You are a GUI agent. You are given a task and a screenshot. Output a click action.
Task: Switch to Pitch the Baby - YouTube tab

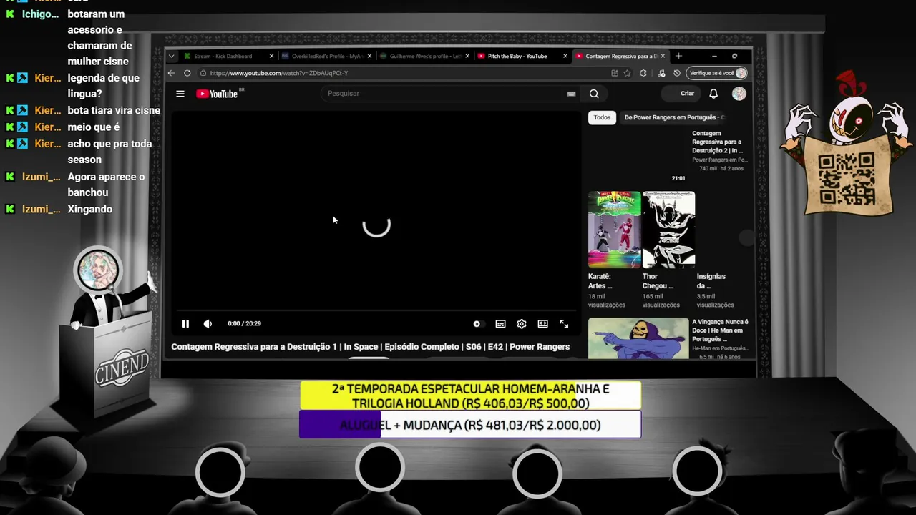[x=522, y=56]
